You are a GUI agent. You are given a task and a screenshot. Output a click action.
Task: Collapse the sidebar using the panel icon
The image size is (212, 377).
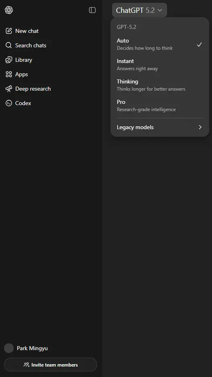pos(92,10)
